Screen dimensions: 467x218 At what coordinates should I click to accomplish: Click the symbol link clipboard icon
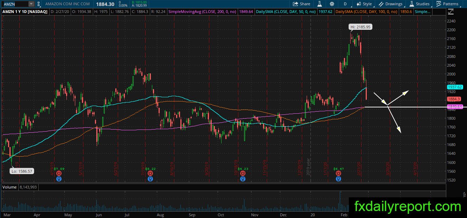click(x=38, y=4)
